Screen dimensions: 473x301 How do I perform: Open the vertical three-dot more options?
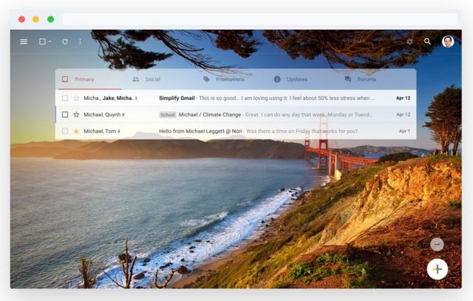point(80,42)
